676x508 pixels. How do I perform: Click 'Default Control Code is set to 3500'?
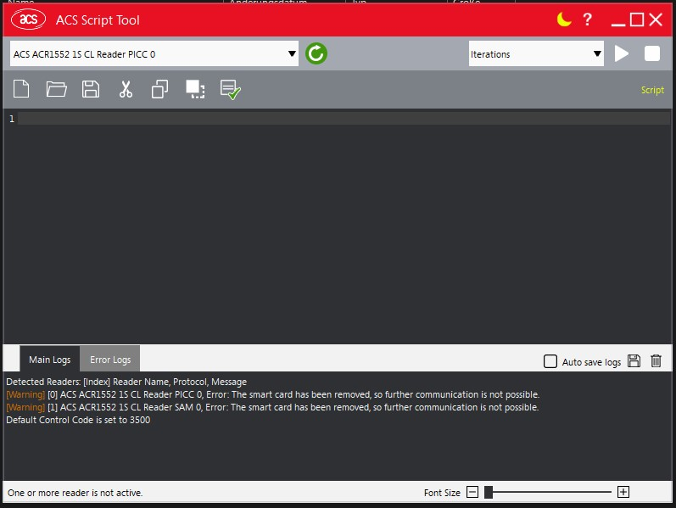(x=78, y=420)
